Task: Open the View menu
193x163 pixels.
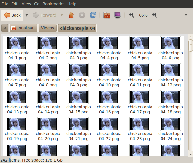Action: point(26,4)
